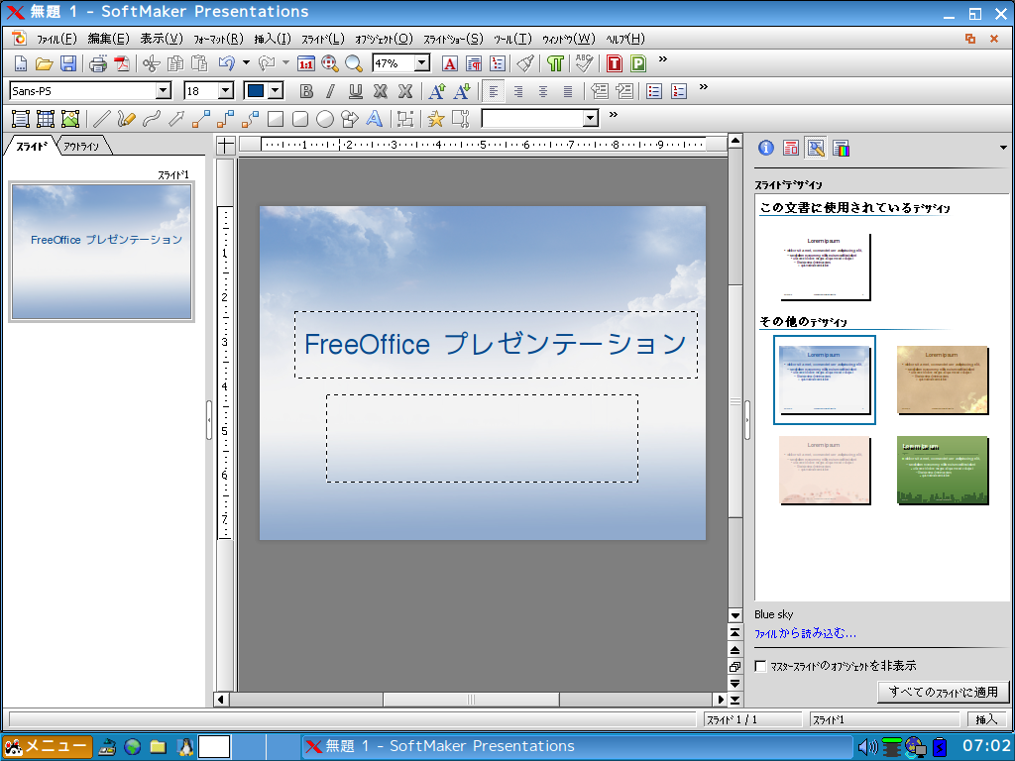Expand the undo history dropdown arrow
The height and width of the screenshot is (761, 1015).
pos(246,62)
